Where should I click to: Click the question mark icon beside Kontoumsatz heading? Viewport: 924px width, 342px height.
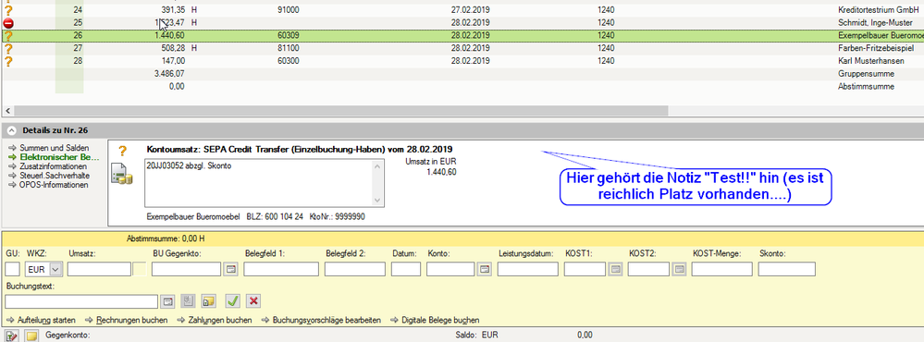(x=123, y=151)
